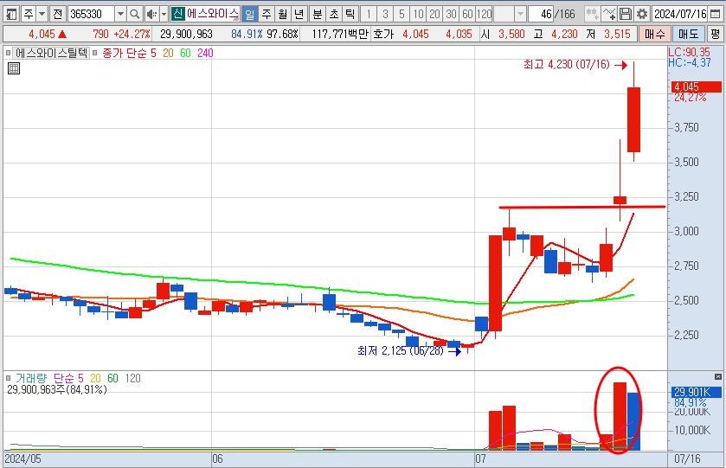This screenshot has width=726, height=468.
Task: Click the red 5 moving average legend
Action: click(x=153, y=54)
